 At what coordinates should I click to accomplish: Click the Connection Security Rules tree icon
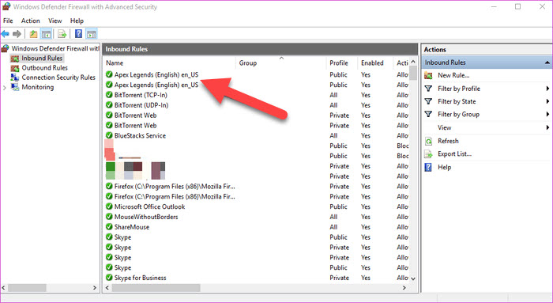pyautogui.click(x=15, y=78)
